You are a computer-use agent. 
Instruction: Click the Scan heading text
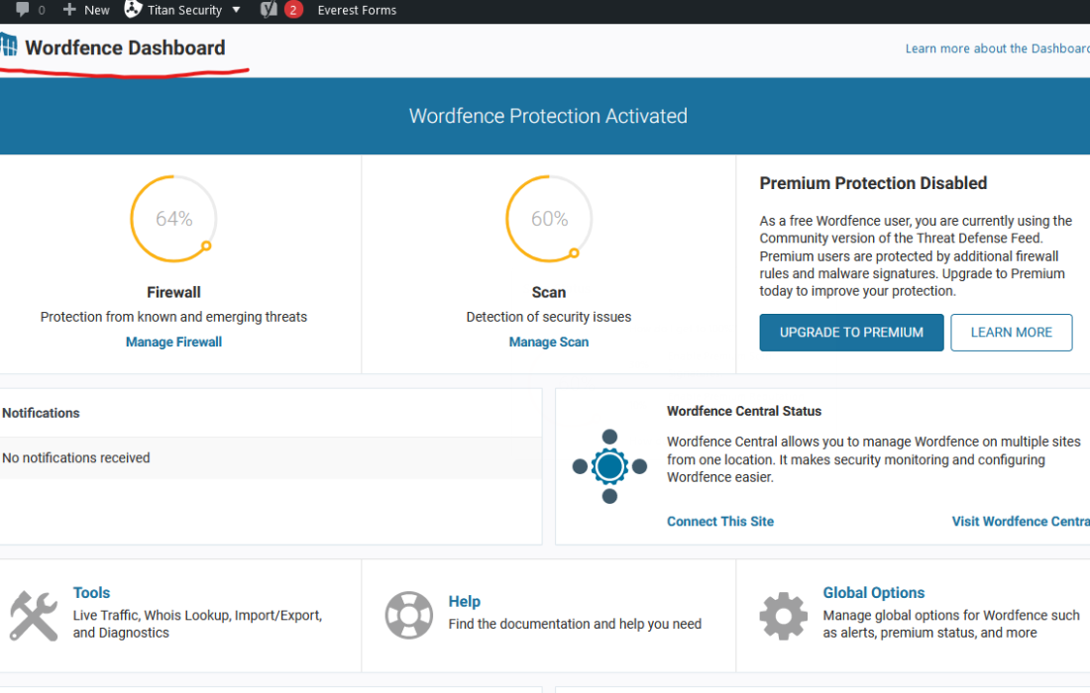[x=549, y=292]
